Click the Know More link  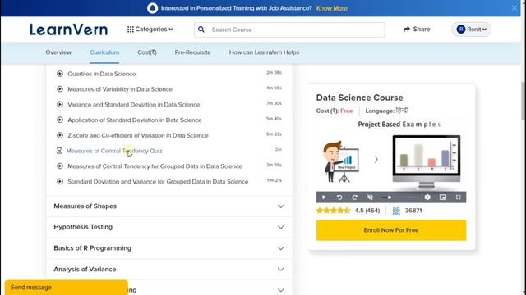332,8
